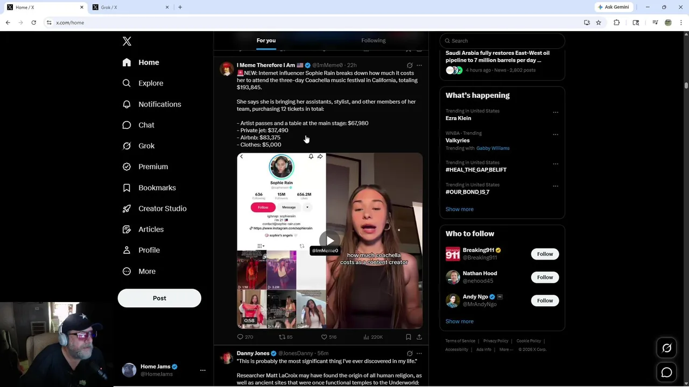Open Premium in the sidebar

point(145,167)
